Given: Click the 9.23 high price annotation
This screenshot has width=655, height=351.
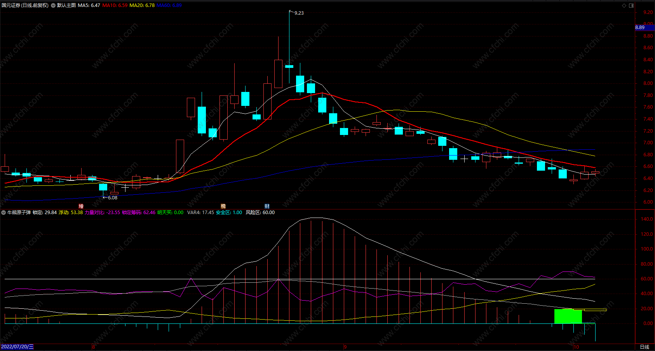Looking at the screenshot, I should [299, 13].
